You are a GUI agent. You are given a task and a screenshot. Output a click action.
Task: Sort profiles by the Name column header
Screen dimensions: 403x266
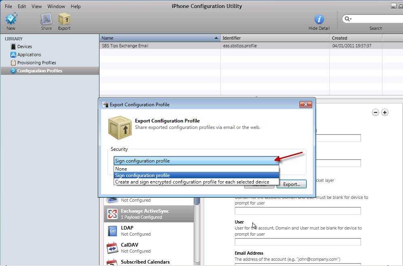click(x=158, y=38)
